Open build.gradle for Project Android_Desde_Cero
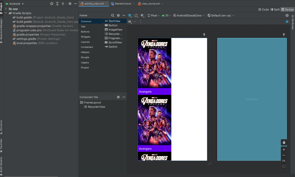The width and height of the screenshot is (295, 177). [x=43, y=17]
